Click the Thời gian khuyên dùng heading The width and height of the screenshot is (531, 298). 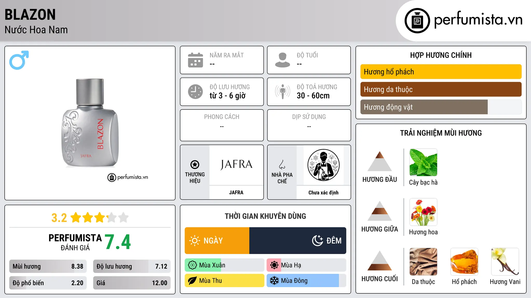coord(265,216)
